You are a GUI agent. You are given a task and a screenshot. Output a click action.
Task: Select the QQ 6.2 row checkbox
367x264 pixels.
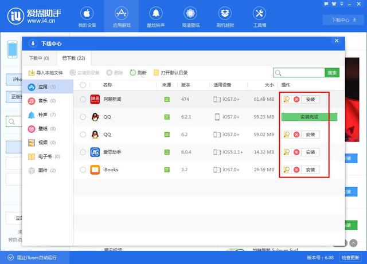[x=83, y=135]
